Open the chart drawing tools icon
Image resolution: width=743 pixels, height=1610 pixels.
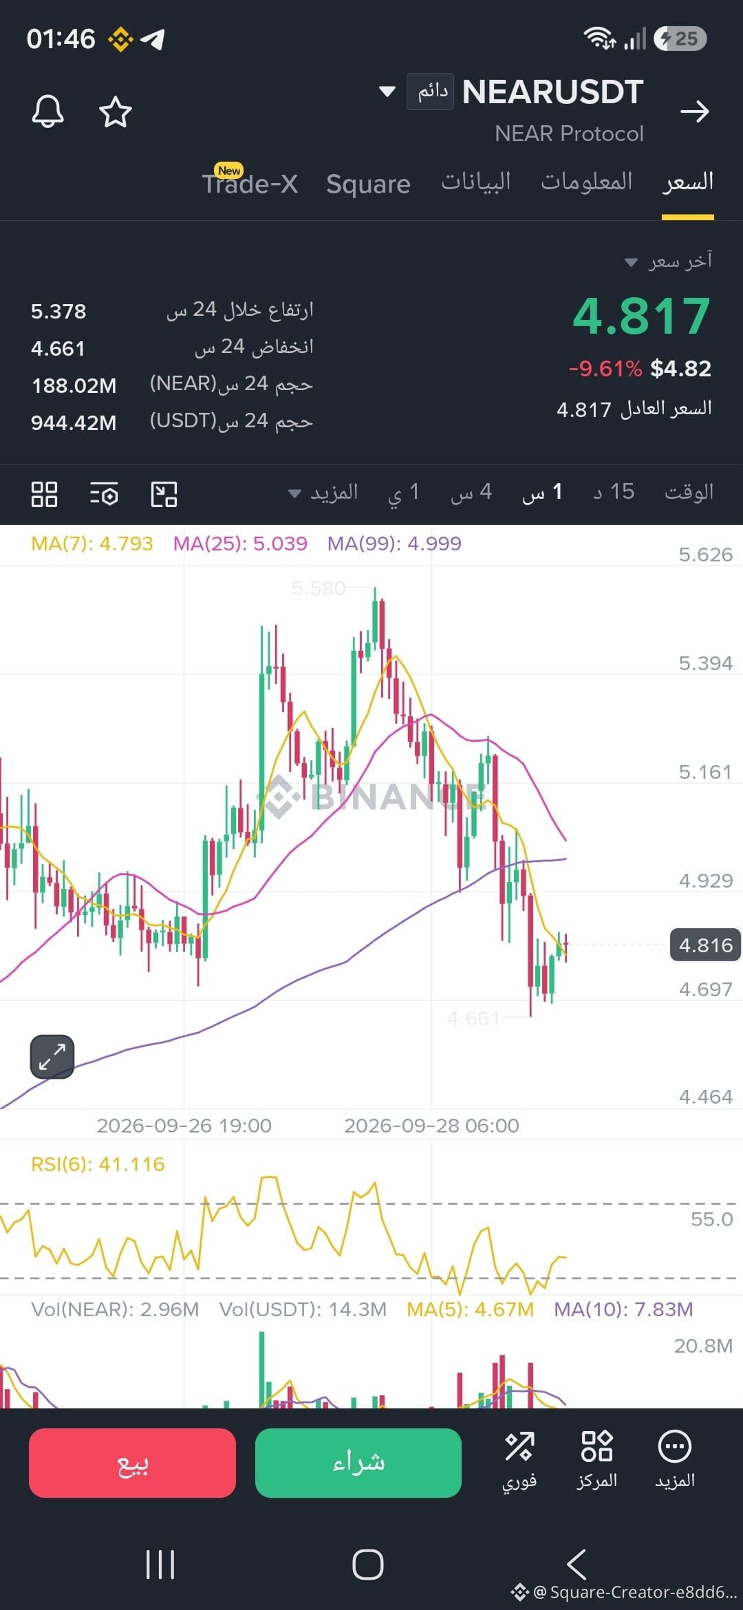164,493
